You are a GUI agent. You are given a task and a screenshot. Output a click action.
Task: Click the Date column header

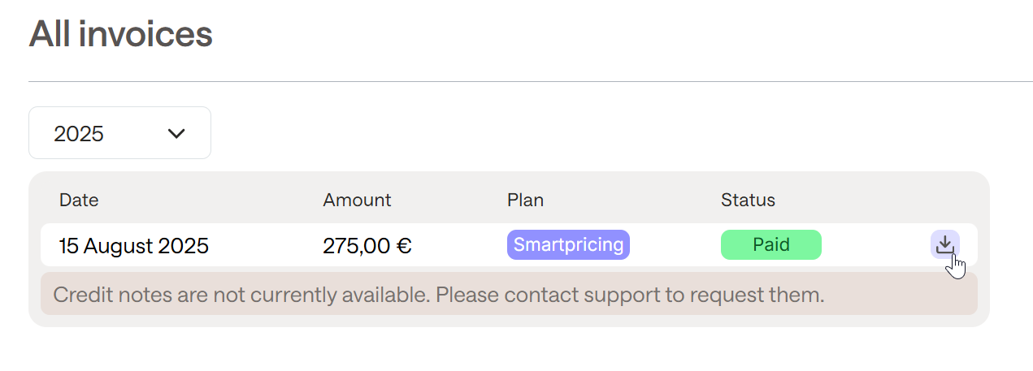tap(79, 200)
